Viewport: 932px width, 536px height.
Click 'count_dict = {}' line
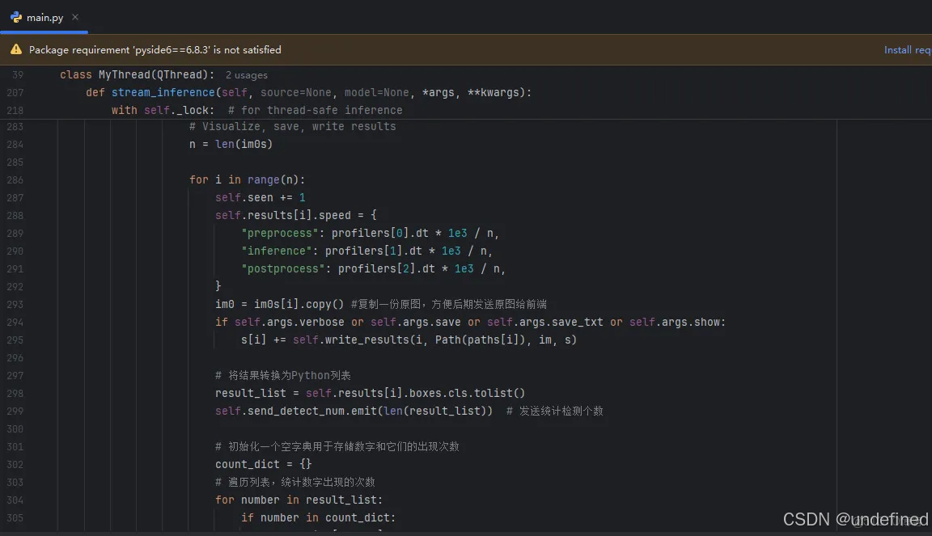pyautogui.click(x=263, y=464)
